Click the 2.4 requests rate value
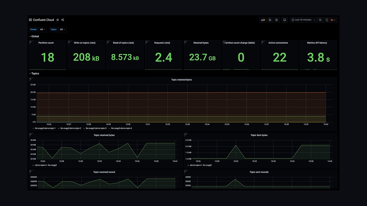367x206 pixels. pyautogui.click(x=164, y=57)
